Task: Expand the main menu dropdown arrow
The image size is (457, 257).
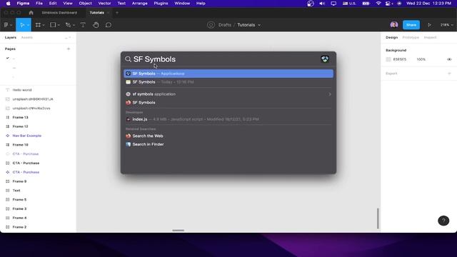Action: click(x=11, y=26)
